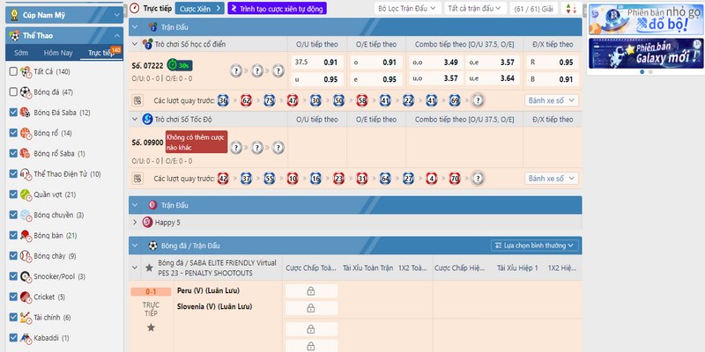Viewport: 705px width, 352px height.
Task: Check the Tất Cả (140) checkbox
Action: click(x=12, y=71)
